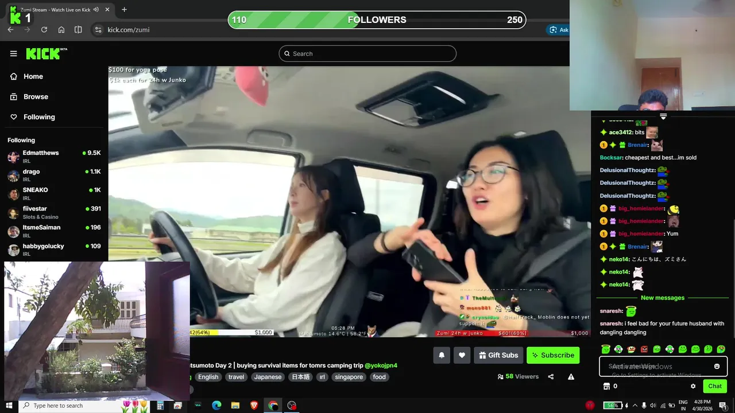Image resolution: width=735 pixels, height=413 pixels.
Task: Open a new browser tab
Action: (x=124, y=9)
